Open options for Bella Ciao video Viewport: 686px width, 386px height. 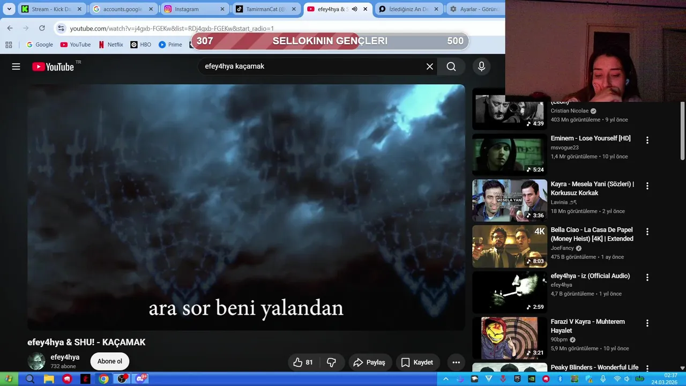point(647,232)
